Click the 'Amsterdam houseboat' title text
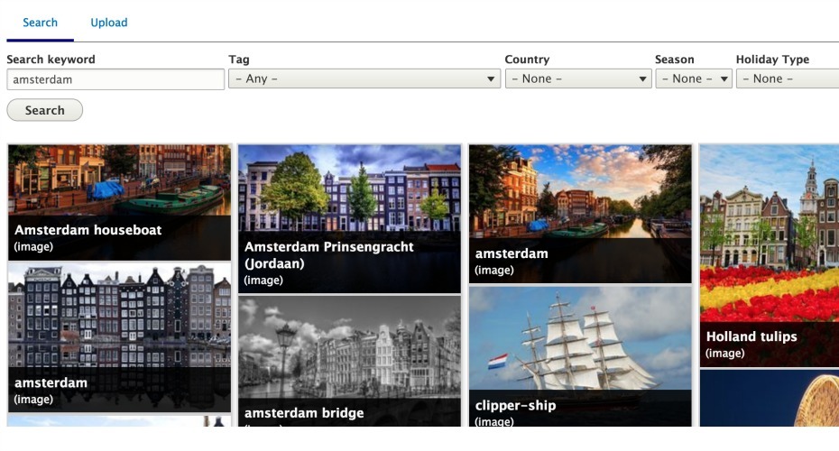Image resolution: width=839 pixels, height=451 pixels. [x=88, y=230]
